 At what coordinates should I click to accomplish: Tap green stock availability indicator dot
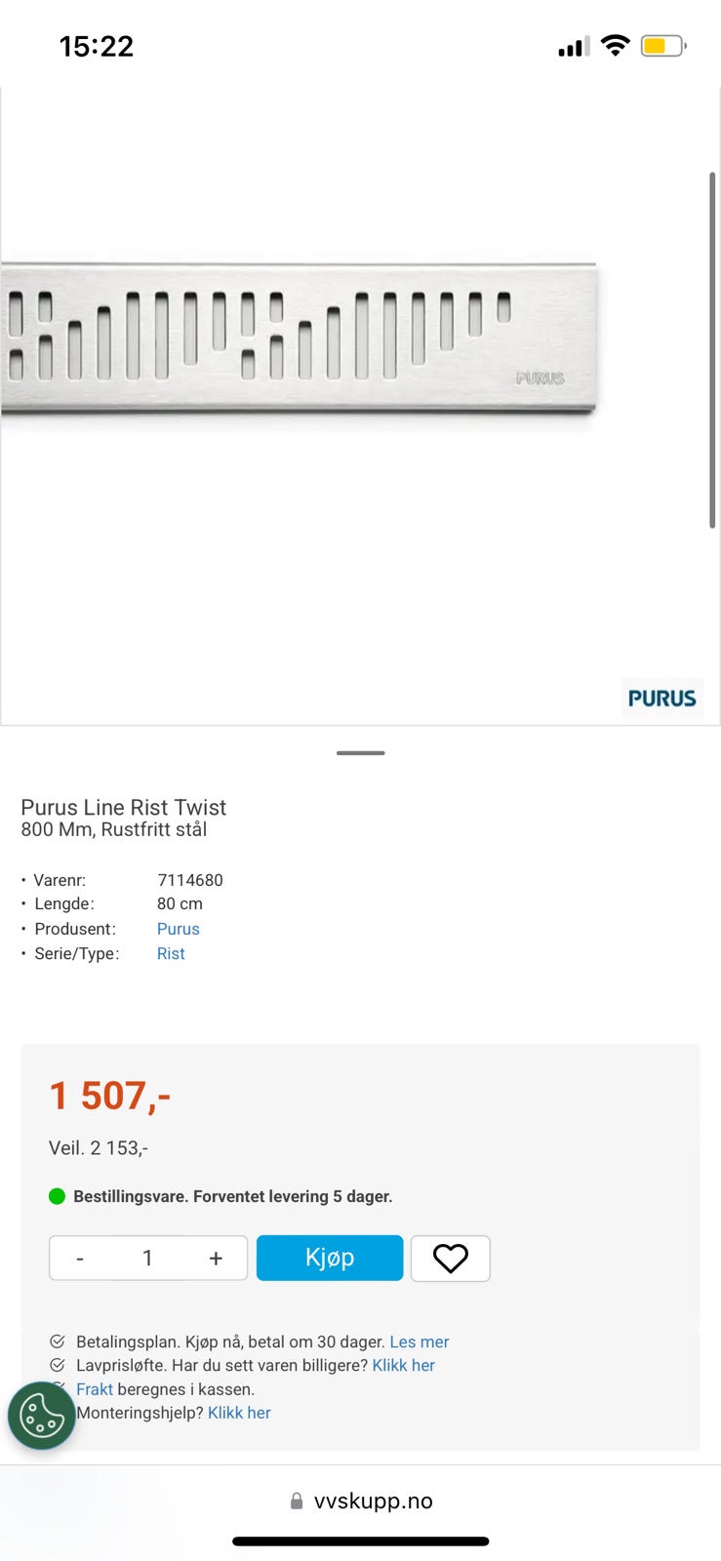57,1196
